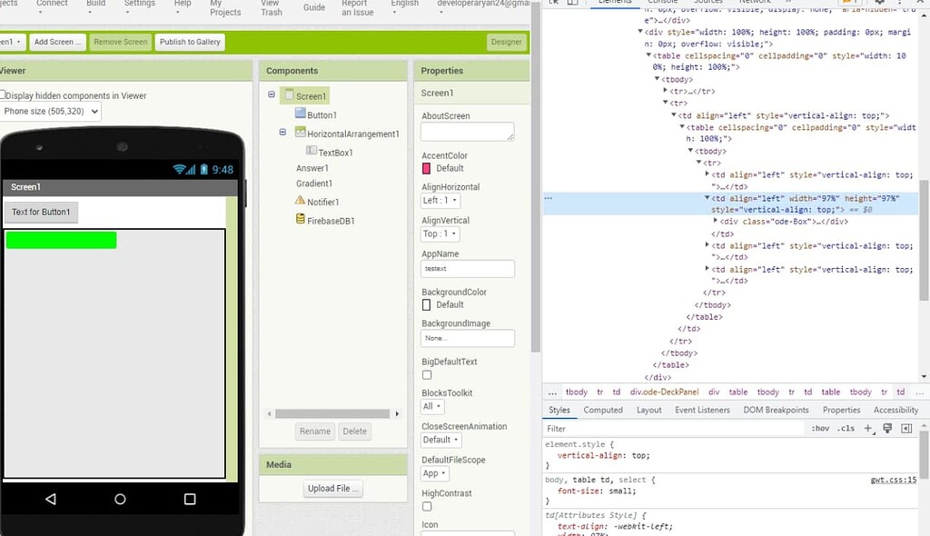
Task: Open the DevTools settings gear
Action: [x=879, y=3]
